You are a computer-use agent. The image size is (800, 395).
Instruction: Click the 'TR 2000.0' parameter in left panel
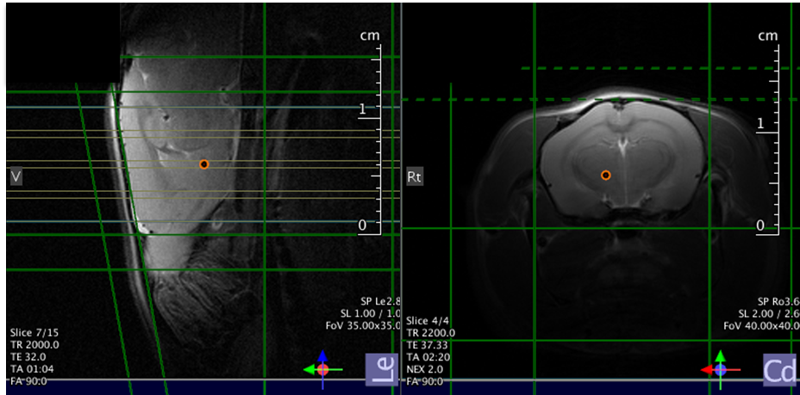34,344
